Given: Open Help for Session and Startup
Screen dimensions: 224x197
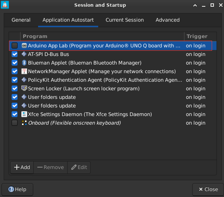Looking at the screenshot, I should 17,190.
